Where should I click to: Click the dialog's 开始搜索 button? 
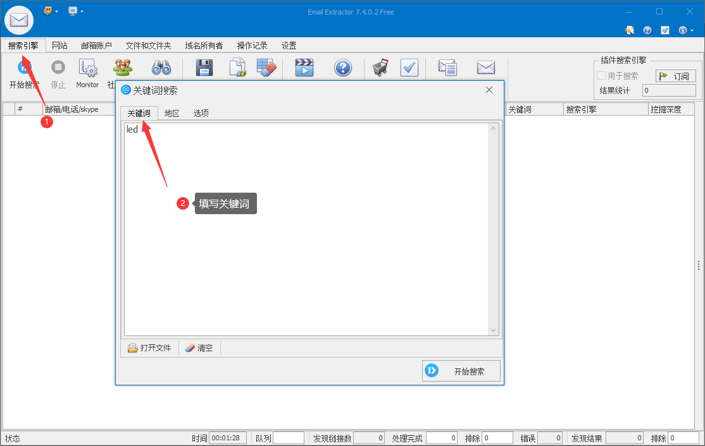coord(461,371)
